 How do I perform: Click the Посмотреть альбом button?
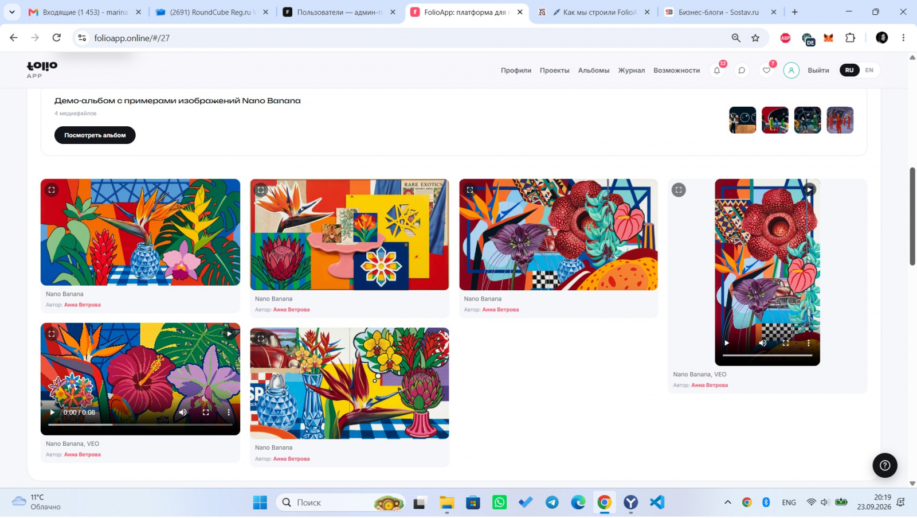[95, 135]
